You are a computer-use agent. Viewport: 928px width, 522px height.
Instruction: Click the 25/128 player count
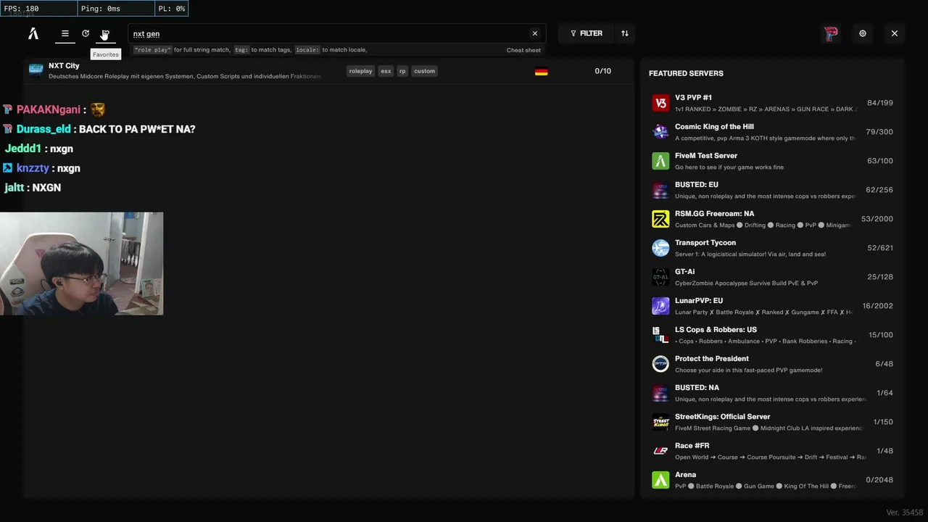click(x=880, y=277)
